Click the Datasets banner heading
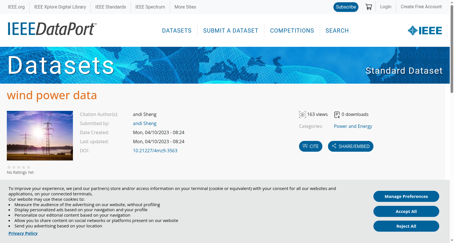The image size is (454, 243). tap(61, 65)
